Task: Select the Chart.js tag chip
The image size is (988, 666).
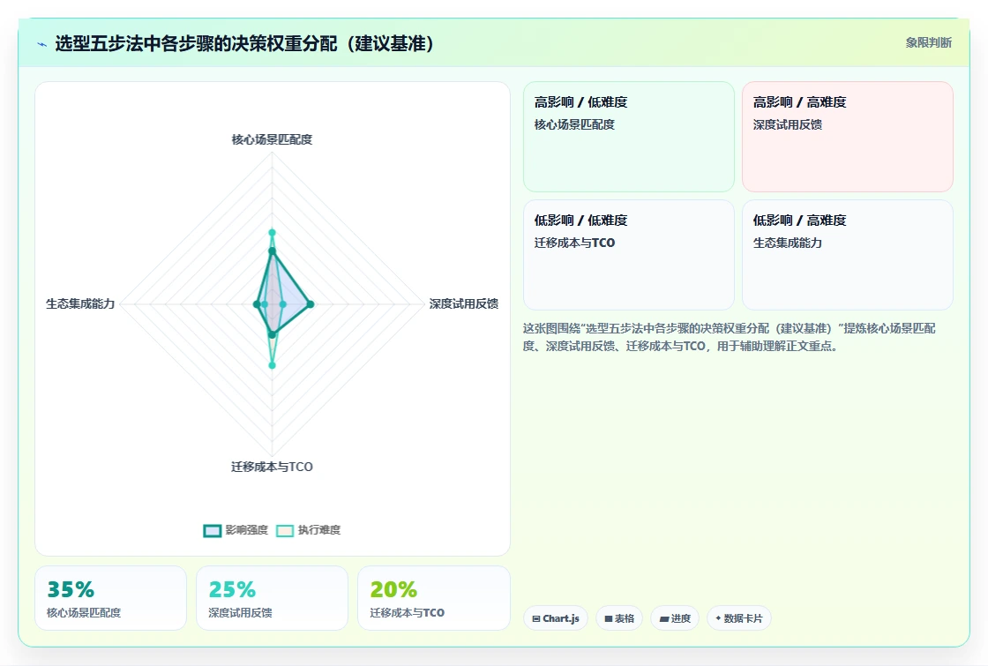Action: click(555, 618)
